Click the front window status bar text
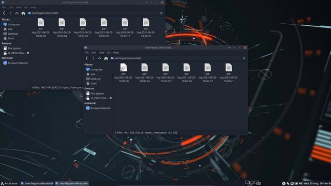 [146, 133]
